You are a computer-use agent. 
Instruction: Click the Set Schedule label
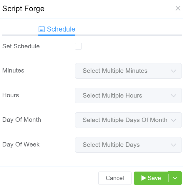21,46
